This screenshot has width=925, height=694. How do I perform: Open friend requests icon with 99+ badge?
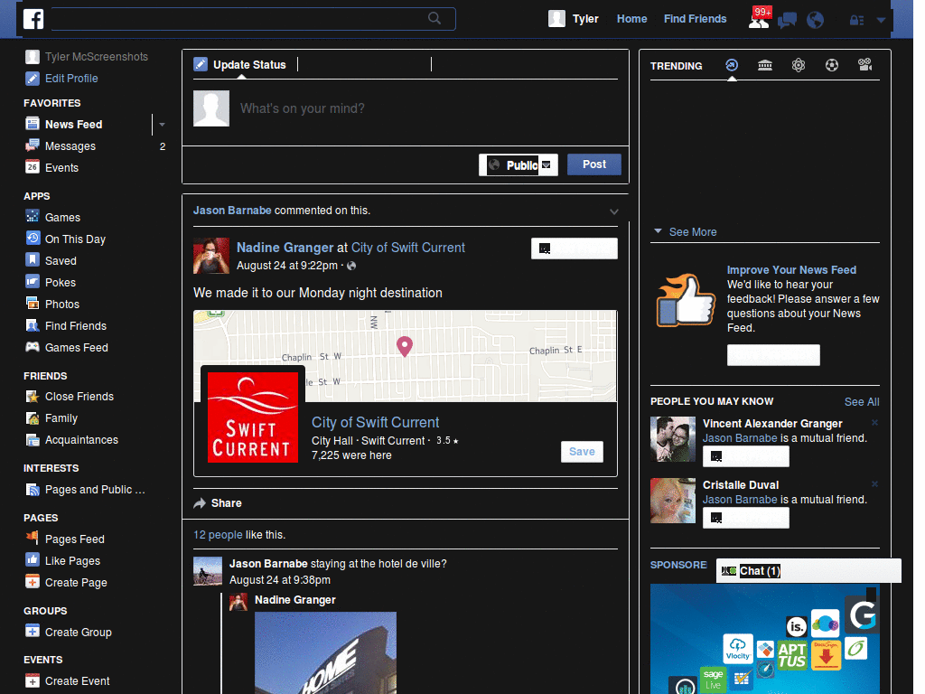tap(759, 19)
